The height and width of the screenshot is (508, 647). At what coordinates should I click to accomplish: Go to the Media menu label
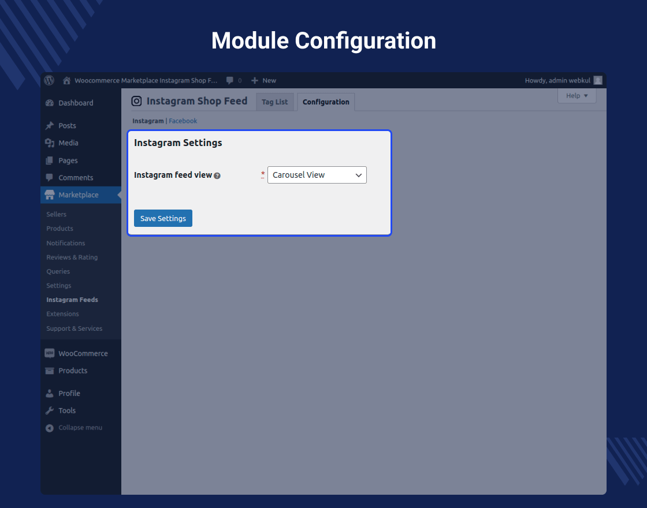tap(69, 143)
